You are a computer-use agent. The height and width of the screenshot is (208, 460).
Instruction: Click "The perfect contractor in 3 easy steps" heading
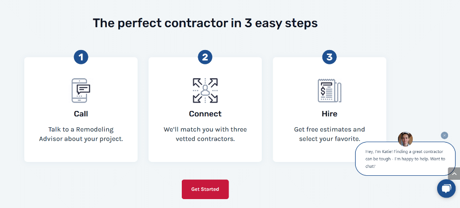[x=205, y=23]
